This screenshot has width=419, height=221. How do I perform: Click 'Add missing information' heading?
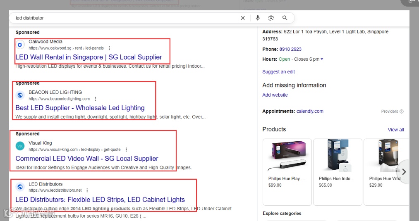(x=294, y=85)
